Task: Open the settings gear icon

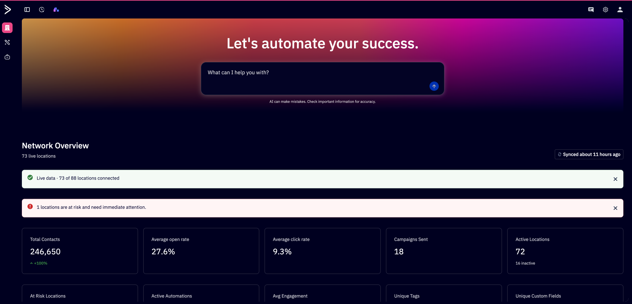Action: click(606, 10)
